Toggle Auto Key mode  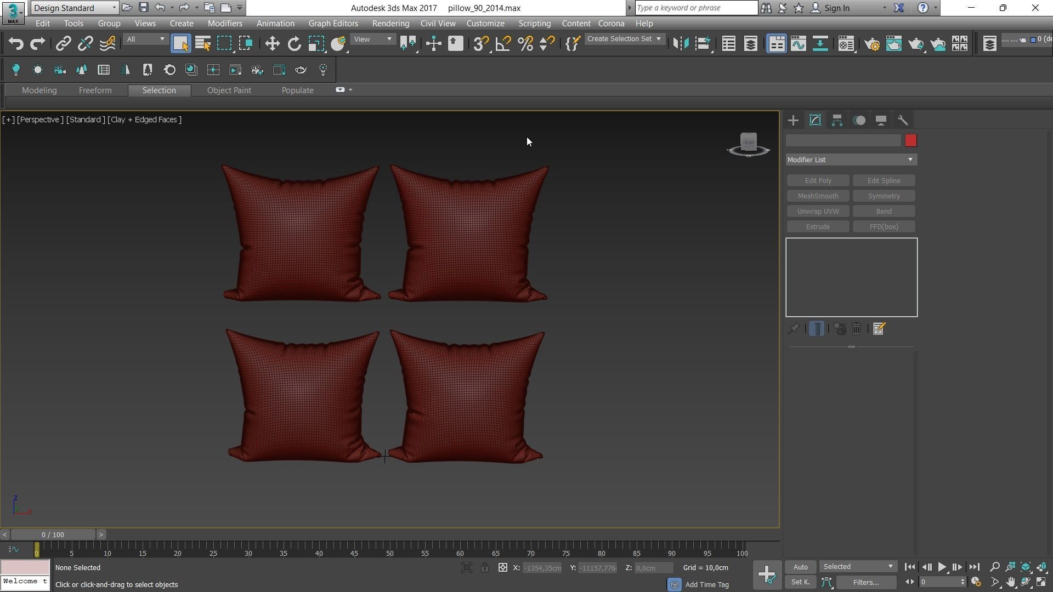click(800, 567)
